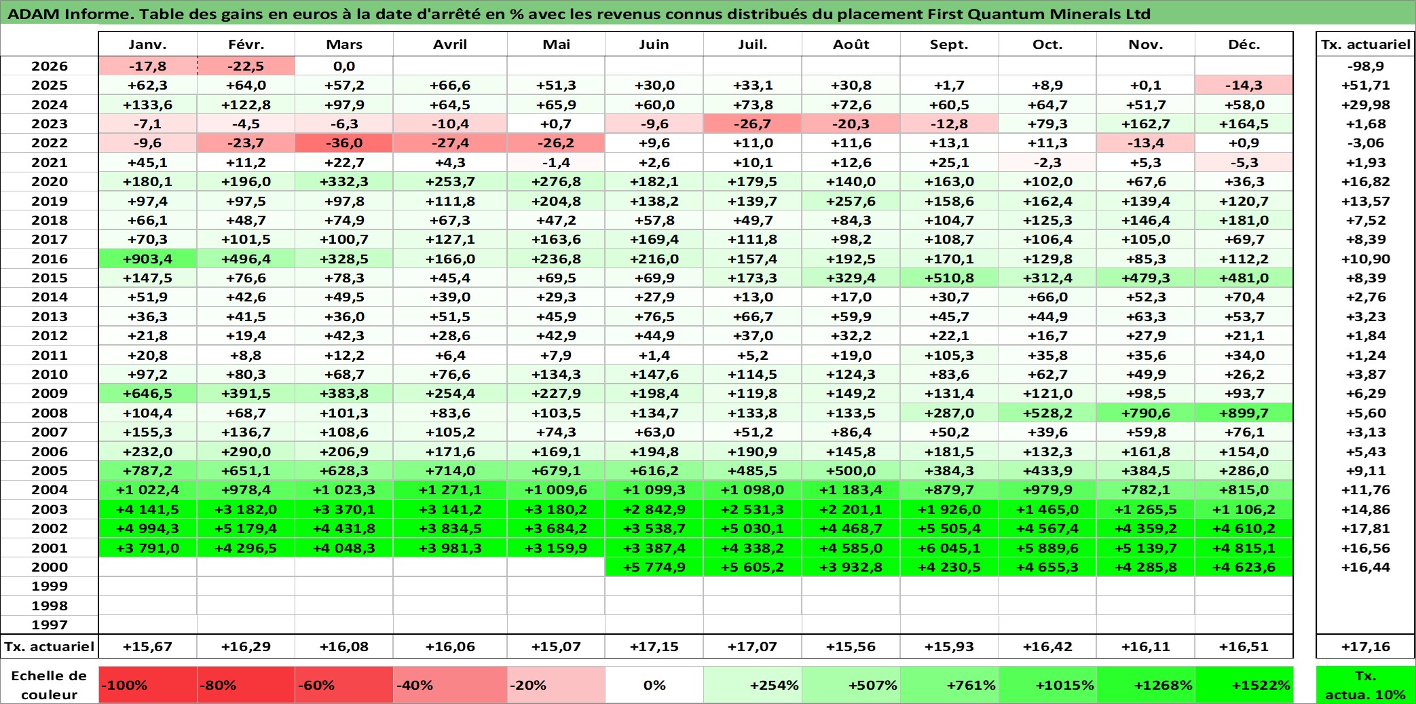Select the -100% red color scale swatch
This screenshot has width=1416, height=704.
click(148, 685)
